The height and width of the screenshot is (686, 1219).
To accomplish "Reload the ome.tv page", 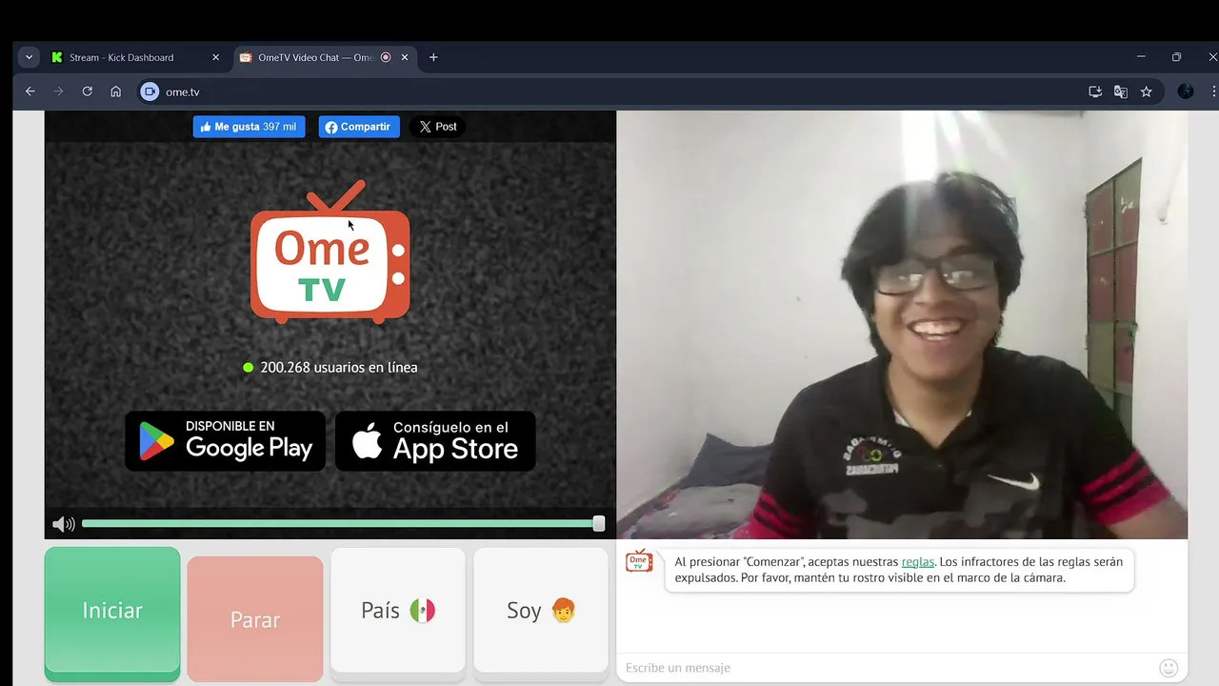I will pyautogui.click(x=87, y=91).
